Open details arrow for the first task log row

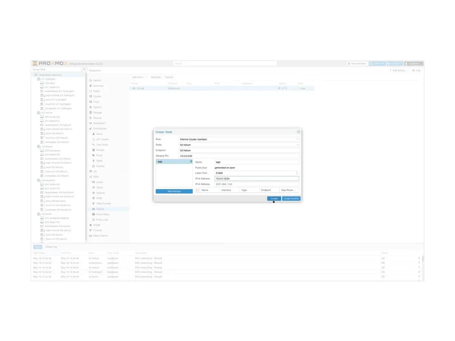coord(419,258)
